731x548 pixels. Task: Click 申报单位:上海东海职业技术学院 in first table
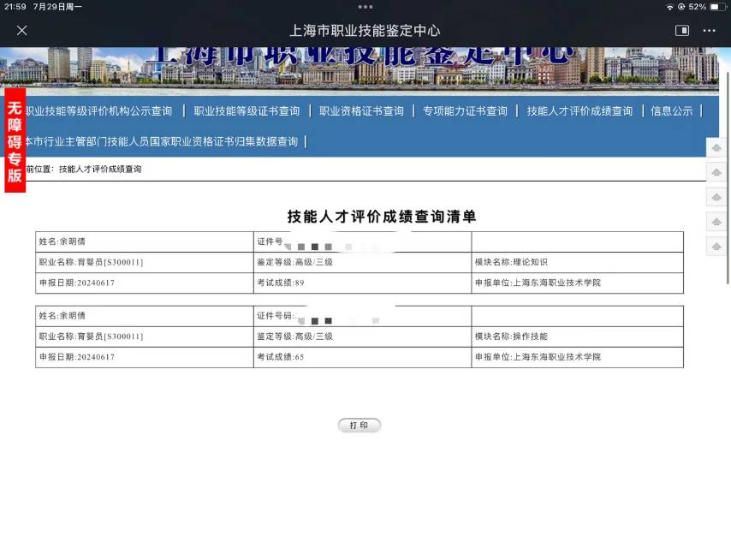point(577,283)
